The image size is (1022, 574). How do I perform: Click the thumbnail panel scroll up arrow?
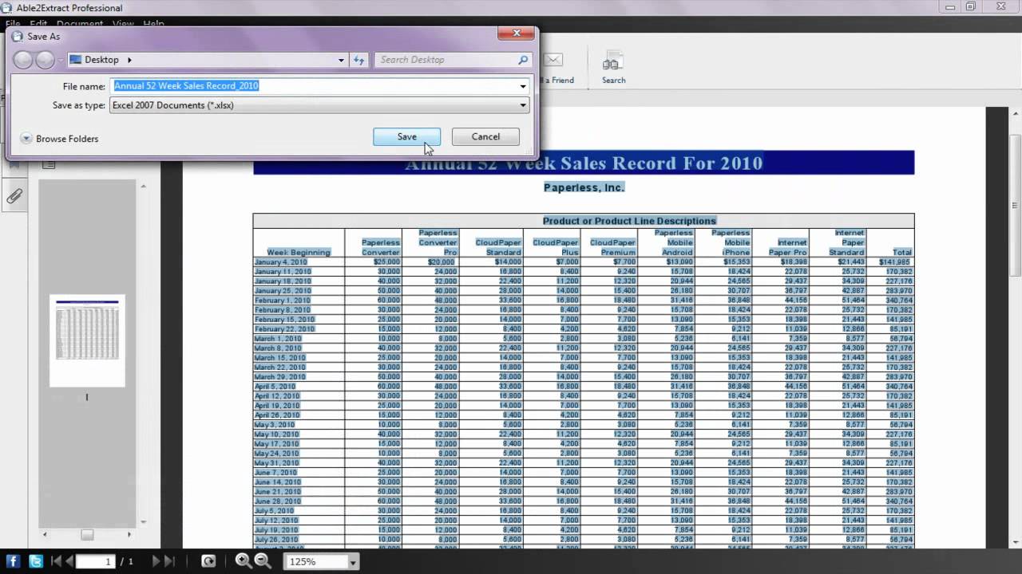(x=143, y=187)
